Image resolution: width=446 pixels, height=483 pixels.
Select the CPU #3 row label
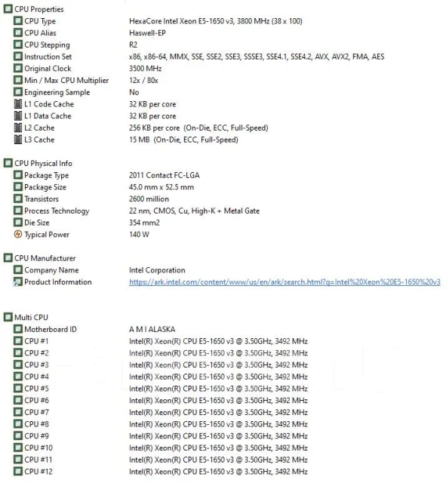[x=36, y=365]
